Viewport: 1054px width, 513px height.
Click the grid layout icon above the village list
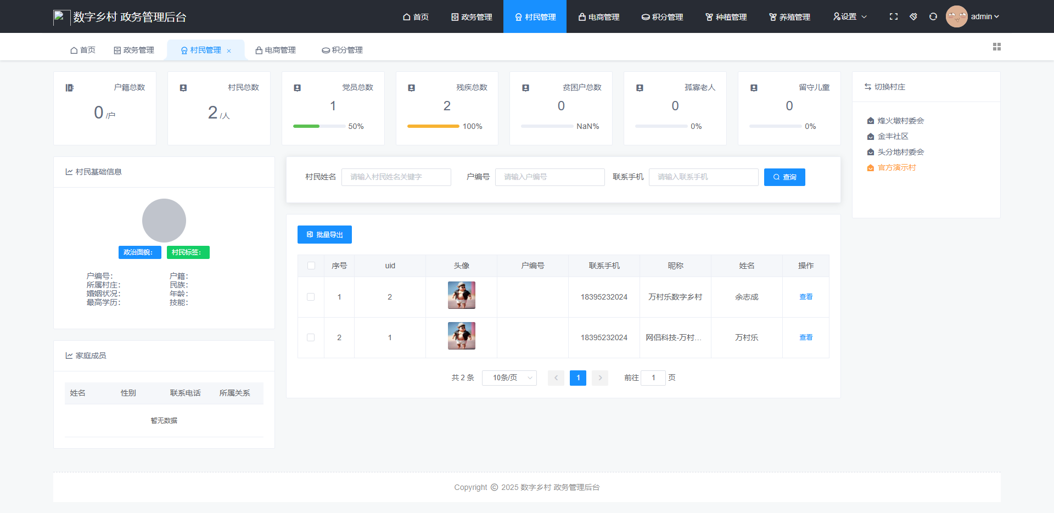point(997,47)
